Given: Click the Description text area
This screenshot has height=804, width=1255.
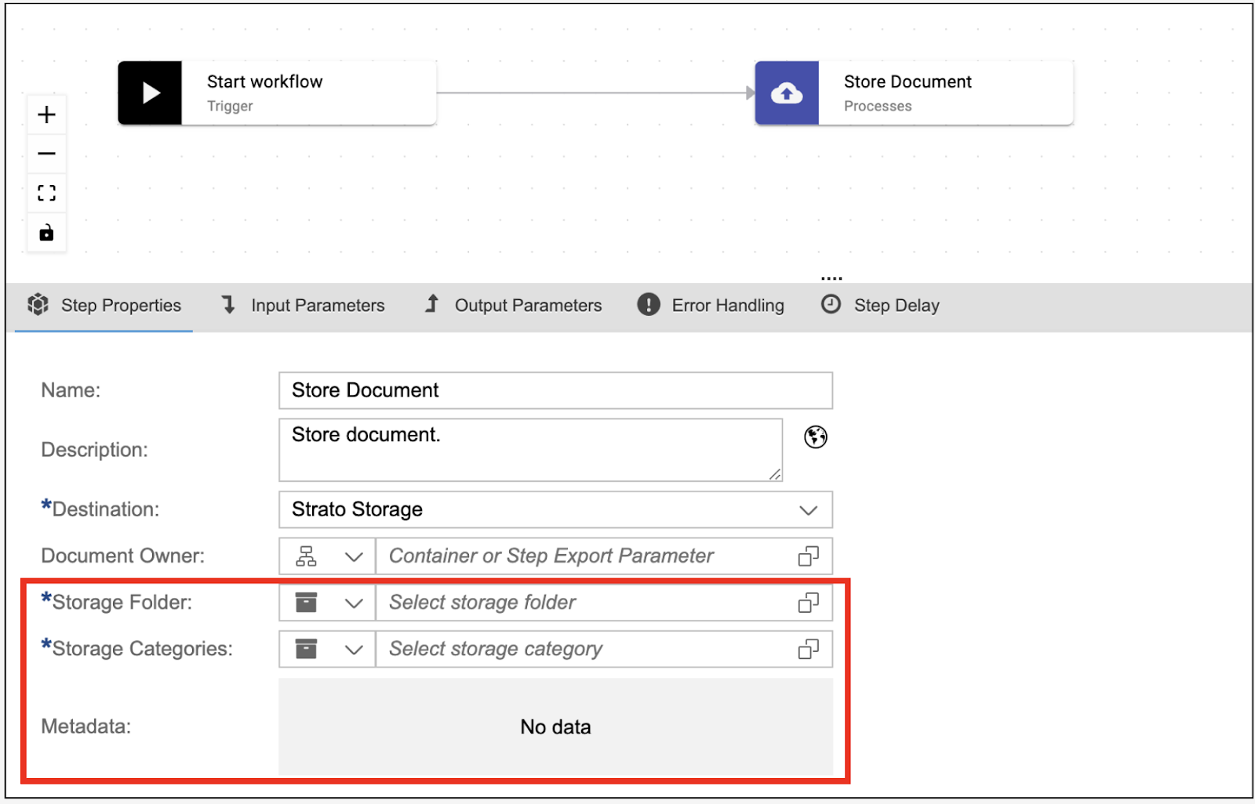Looking at the screenshot, I should [530, 450].
